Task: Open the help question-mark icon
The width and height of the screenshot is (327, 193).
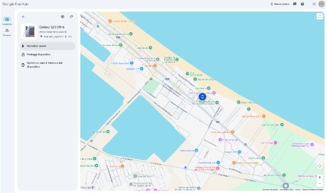Action: pos(302,4)
